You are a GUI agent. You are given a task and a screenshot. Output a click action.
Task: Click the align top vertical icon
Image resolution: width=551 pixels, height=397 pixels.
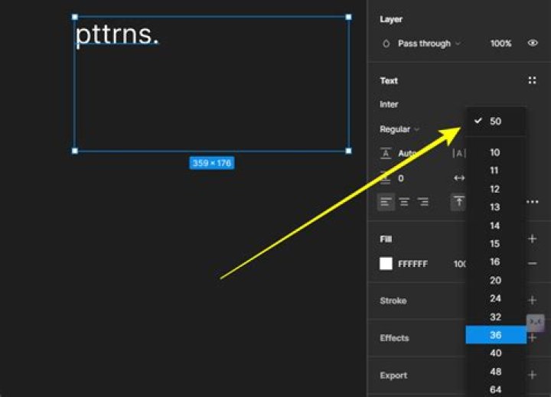pos(458,202)
